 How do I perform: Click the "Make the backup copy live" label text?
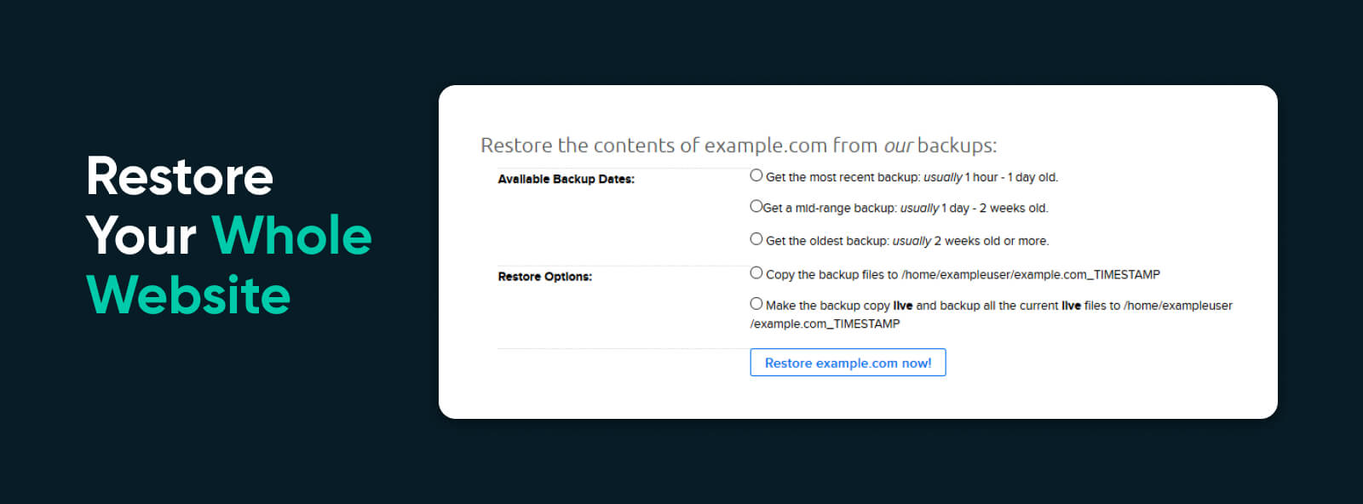839,306
